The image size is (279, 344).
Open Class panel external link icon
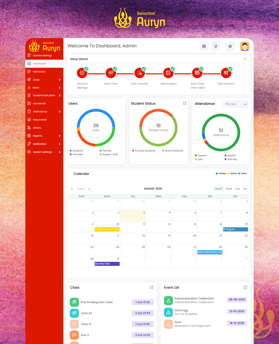pos(152,287)
